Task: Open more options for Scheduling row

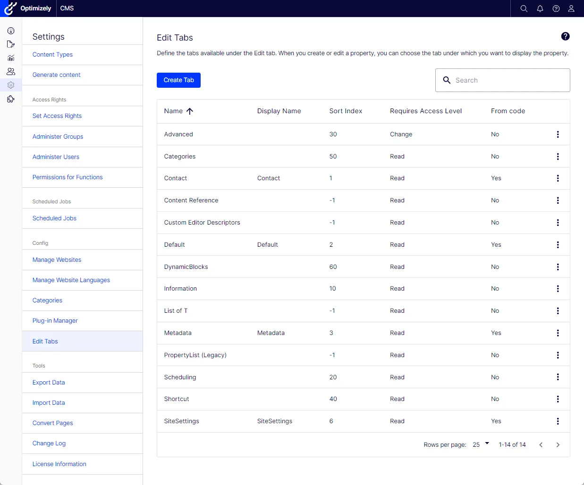Action: (x=558, y=377)
